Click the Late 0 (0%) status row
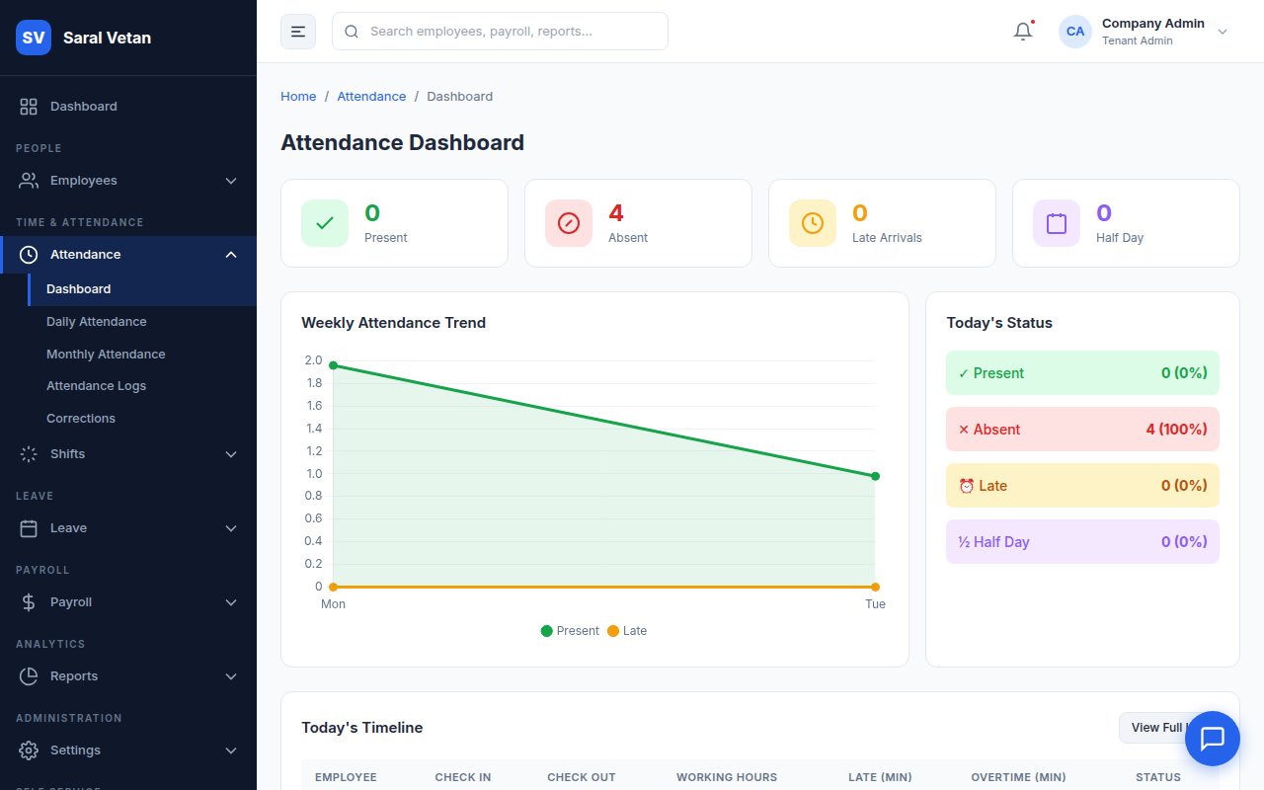Screen dimensions: 1264x790 click(x=1082, y=486)
